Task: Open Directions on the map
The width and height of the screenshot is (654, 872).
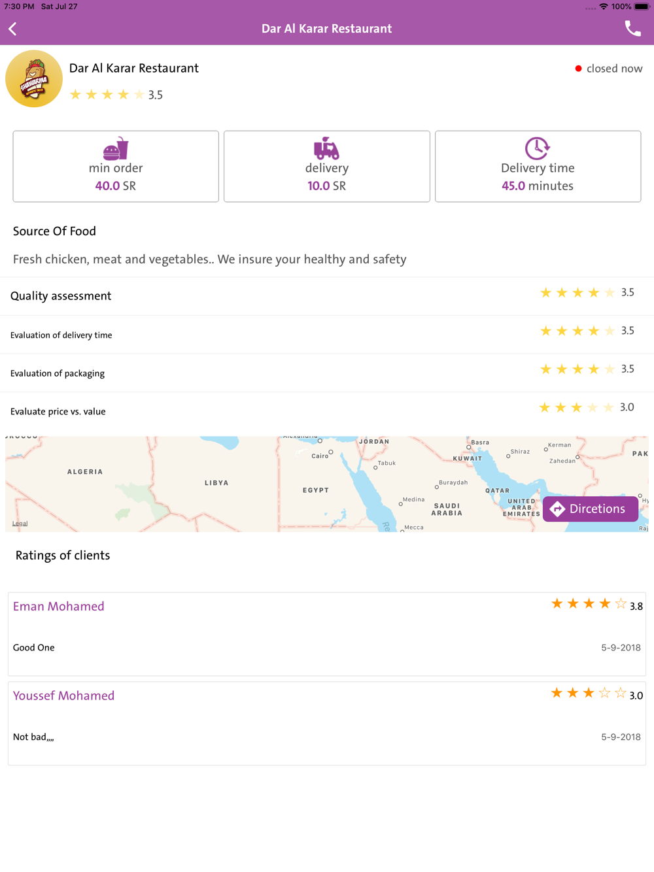Action: (x=590, y=509)
